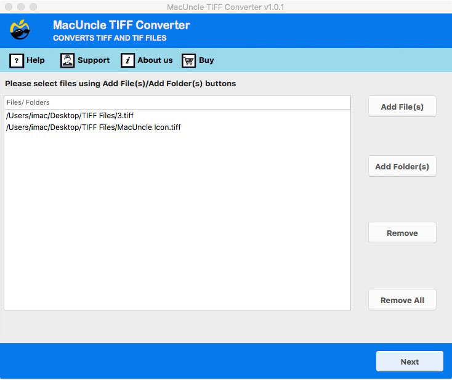Click the Help question mark icon

point(17,60)
